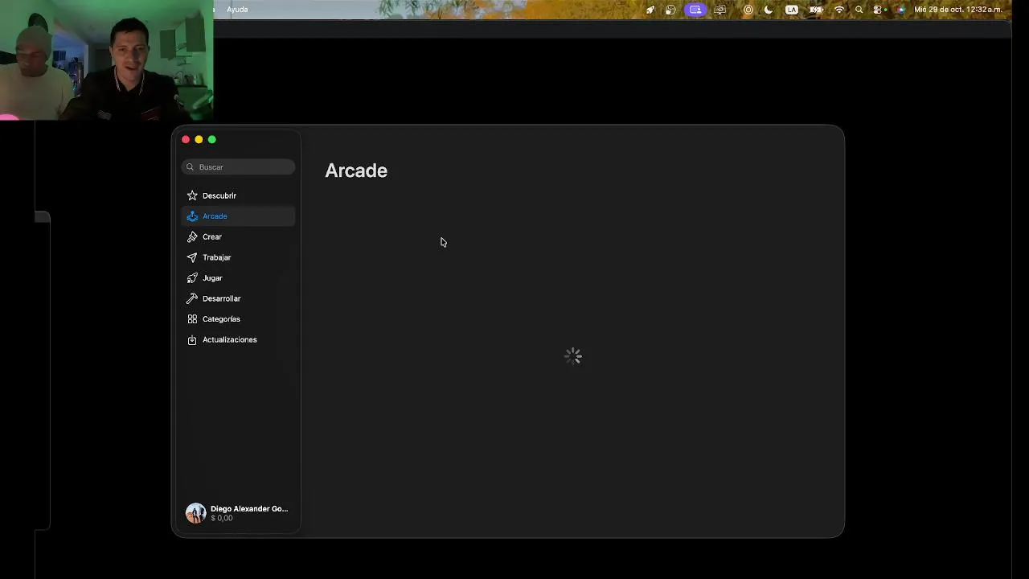This screenshot has height=579, width=1029.
Task: Go to the Crear category
Action: [238, 237]
